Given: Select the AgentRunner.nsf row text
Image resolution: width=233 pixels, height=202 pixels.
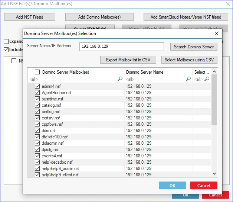Looking at the screenshot, I should click(56, 93).
